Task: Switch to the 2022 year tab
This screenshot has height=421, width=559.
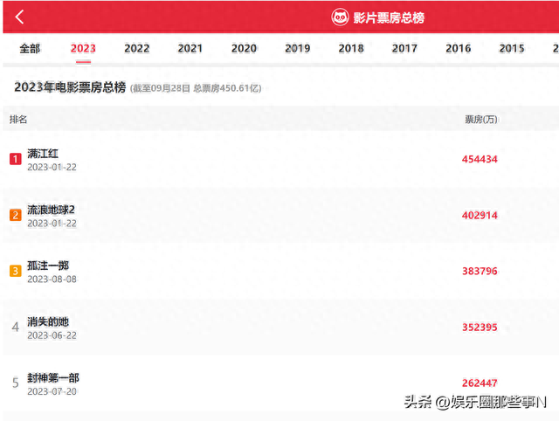Action: (137, 49)
